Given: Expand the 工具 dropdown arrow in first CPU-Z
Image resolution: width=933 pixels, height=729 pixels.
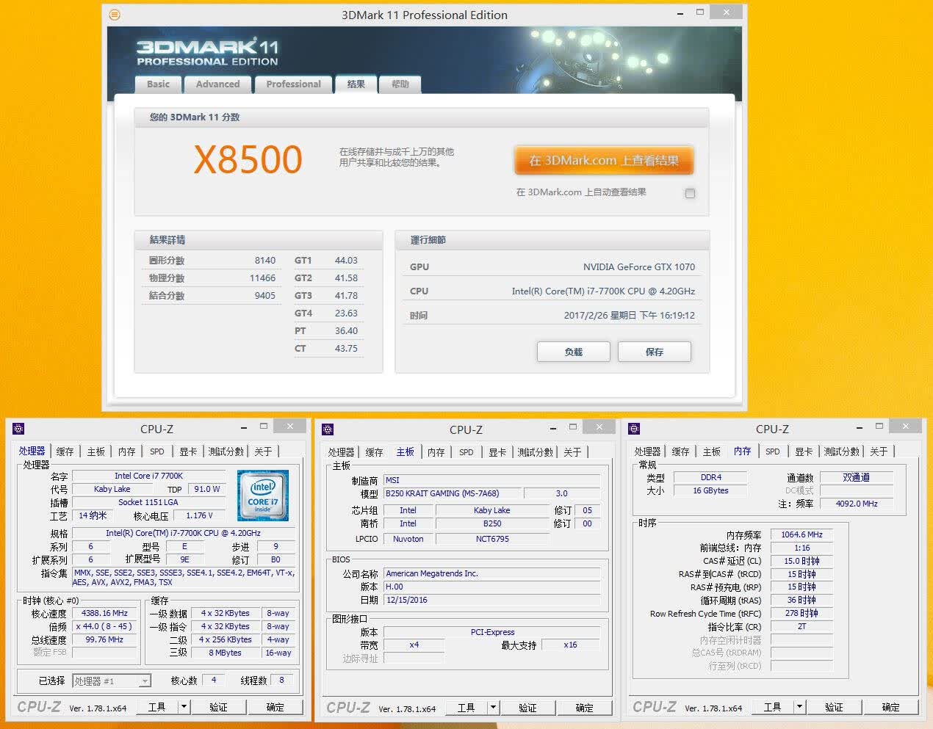Looking at the screenshot, I should pyautogui.click(x=184, y=707).
